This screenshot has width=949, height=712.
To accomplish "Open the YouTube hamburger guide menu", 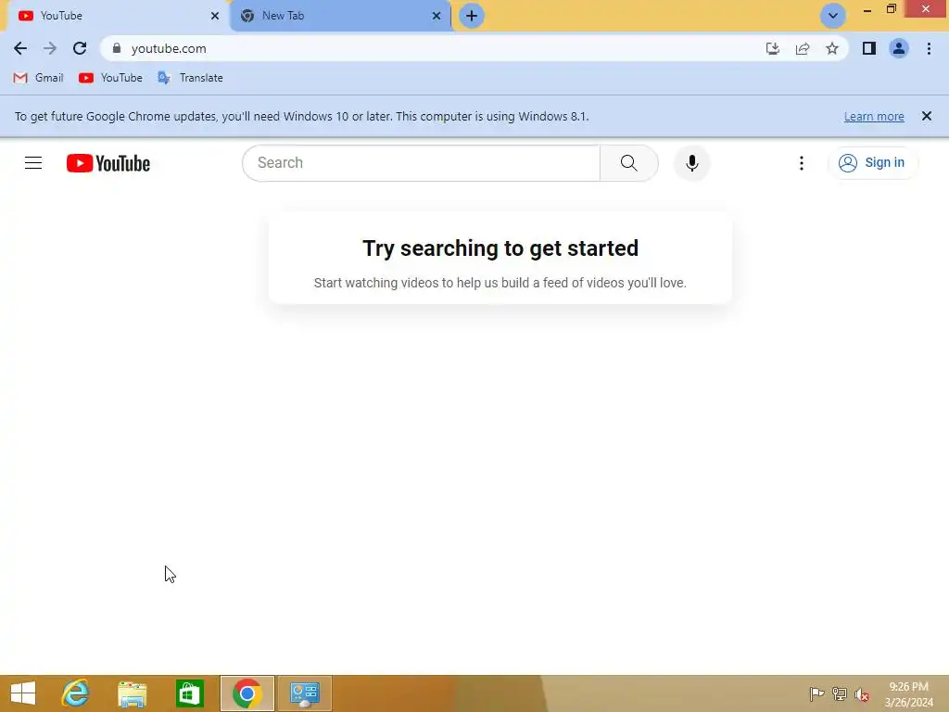I will [x=33, y=163].
